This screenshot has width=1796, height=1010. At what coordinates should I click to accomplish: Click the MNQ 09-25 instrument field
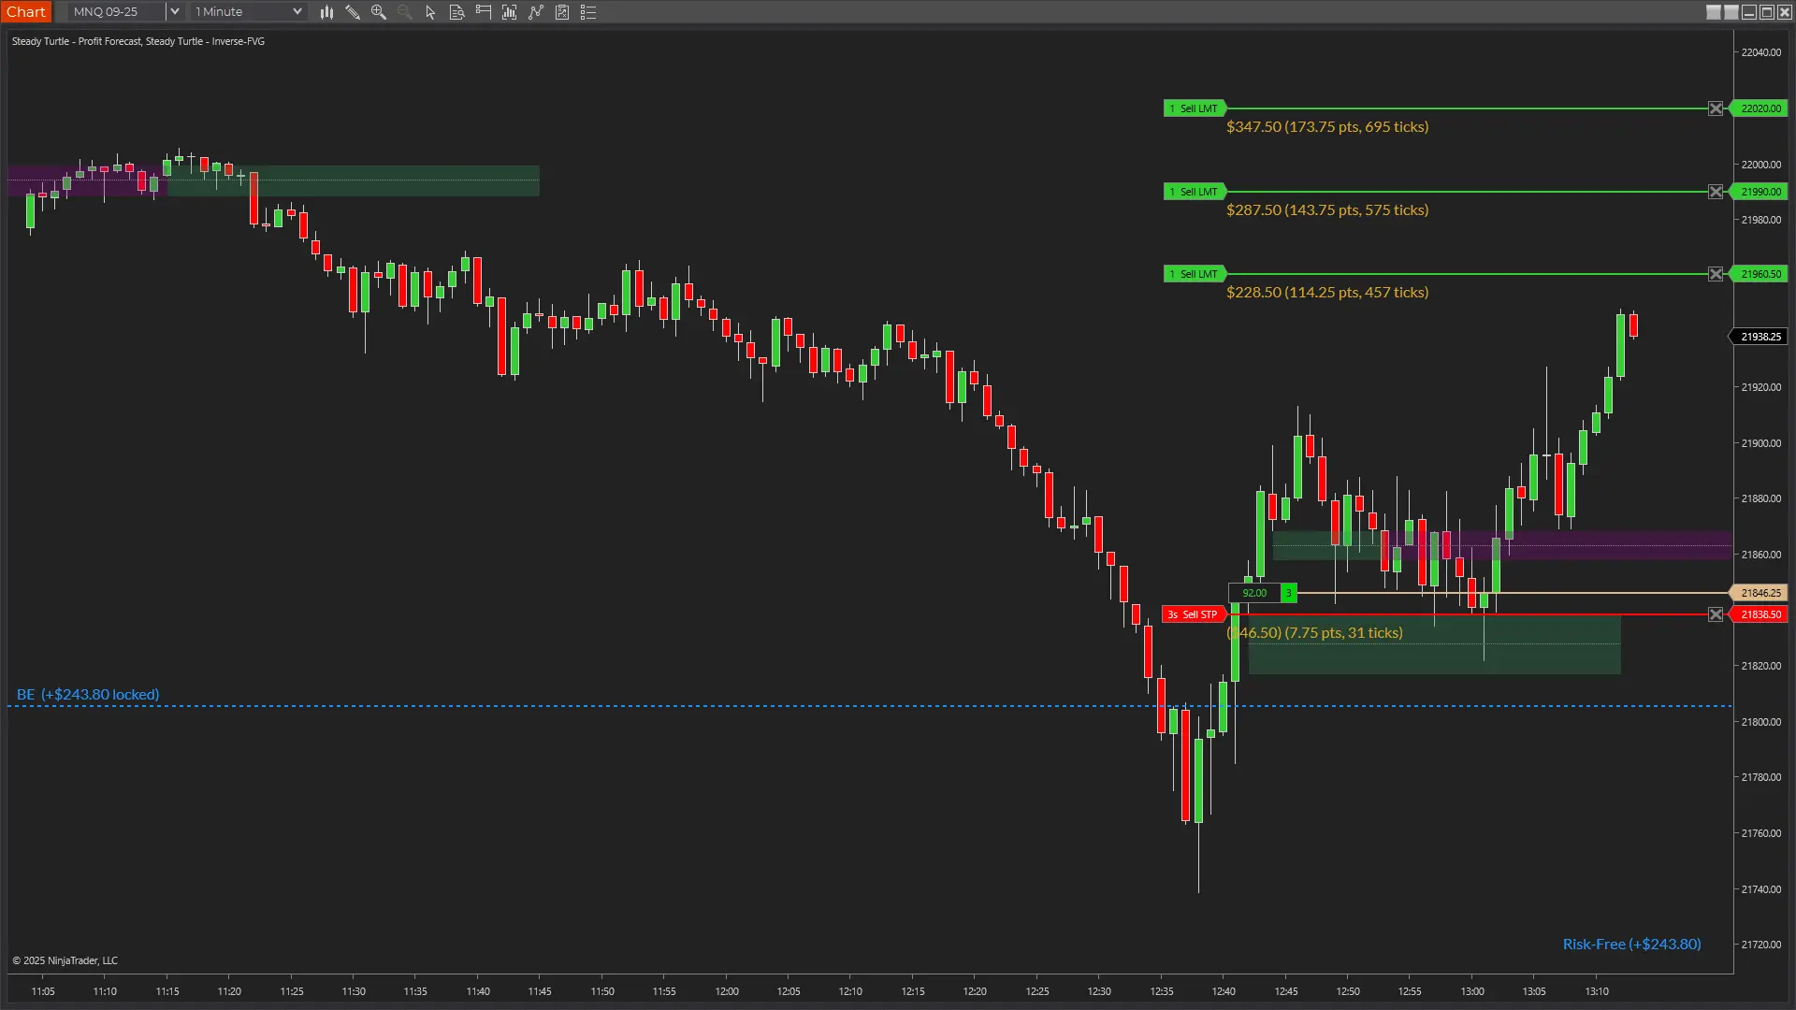tap(116, 12)
